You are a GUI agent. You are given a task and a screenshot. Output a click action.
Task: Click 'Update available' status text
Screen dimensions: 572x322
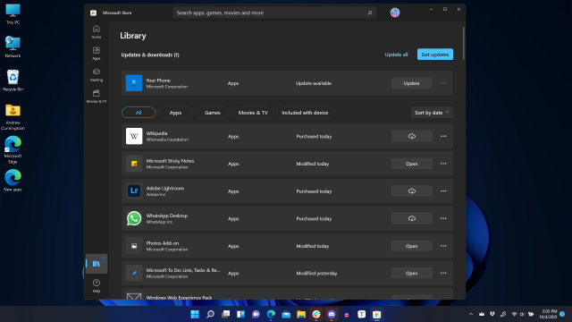pos(314,83)
